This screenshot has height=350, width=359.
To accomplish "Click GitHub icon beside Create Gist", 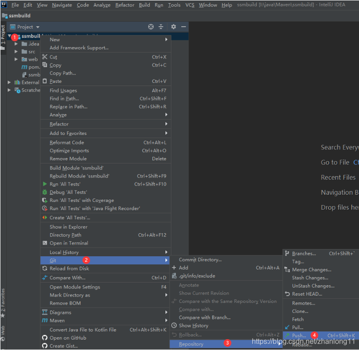I will point(45,345).
